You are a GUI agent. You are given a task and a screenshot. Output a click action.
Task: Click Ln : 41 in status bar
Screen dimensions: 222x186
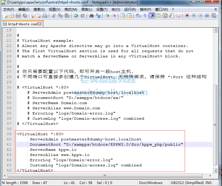click(69, 183)
